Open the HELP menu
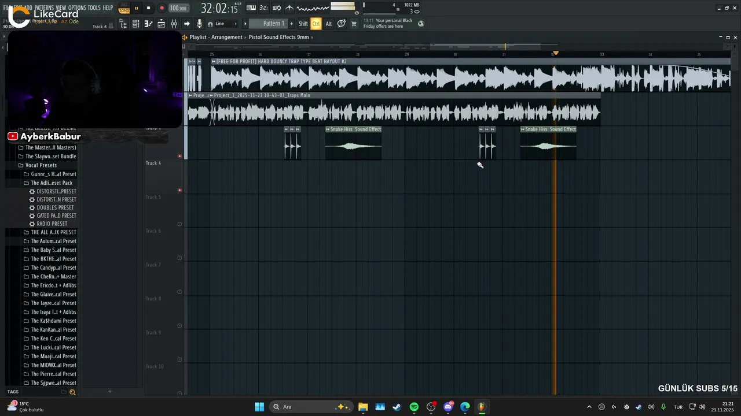Viewport: 741px width, 416px height. pos(108,8)
